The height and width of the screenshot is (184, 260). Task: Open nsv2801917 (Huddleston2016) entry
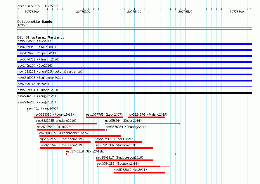120,157
